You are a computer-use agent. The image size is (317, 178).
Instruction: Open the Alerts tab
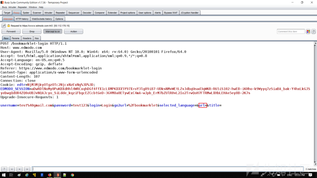(157, 13)
